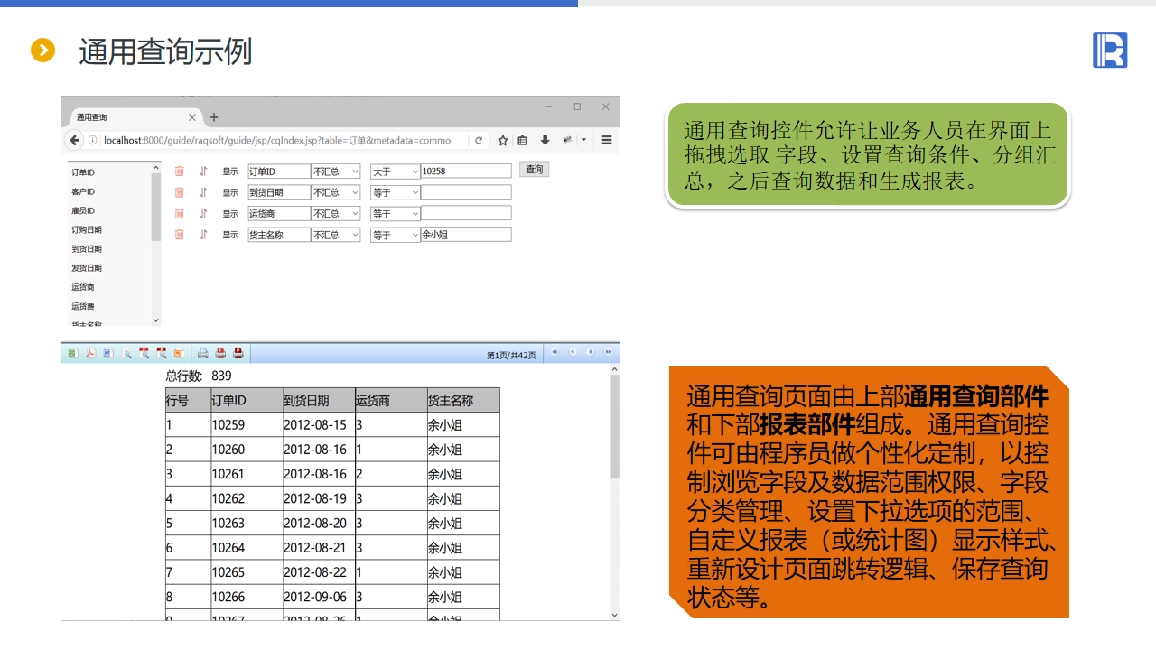Jump to the first report page

(555, 352)
